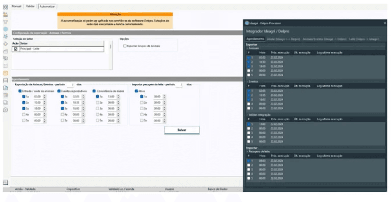Open Leite (Delpro -> Ideagri) tab

point(364,39)
